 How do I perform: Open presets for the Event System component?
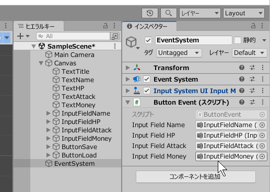pos(252,79)
